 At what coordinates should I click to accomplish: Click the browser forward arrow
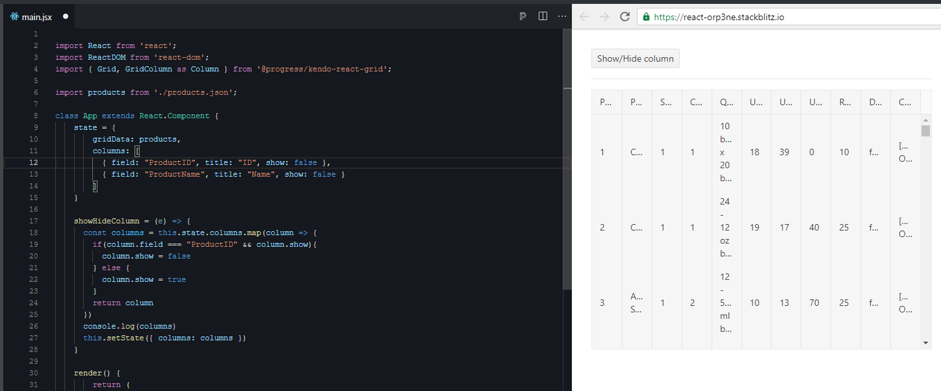(604, 17)
